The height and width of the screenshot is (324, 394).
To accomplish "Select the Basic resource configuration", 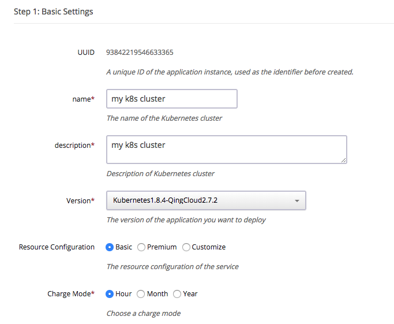I will [110, 247].
